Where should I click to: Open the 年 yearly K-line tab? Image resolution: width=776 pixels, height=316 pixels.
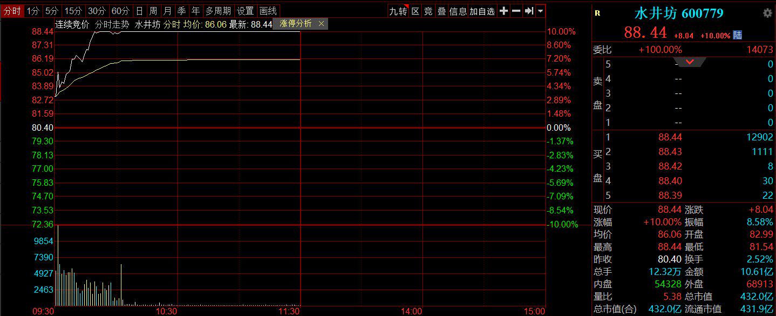click(x=195, y=11)
